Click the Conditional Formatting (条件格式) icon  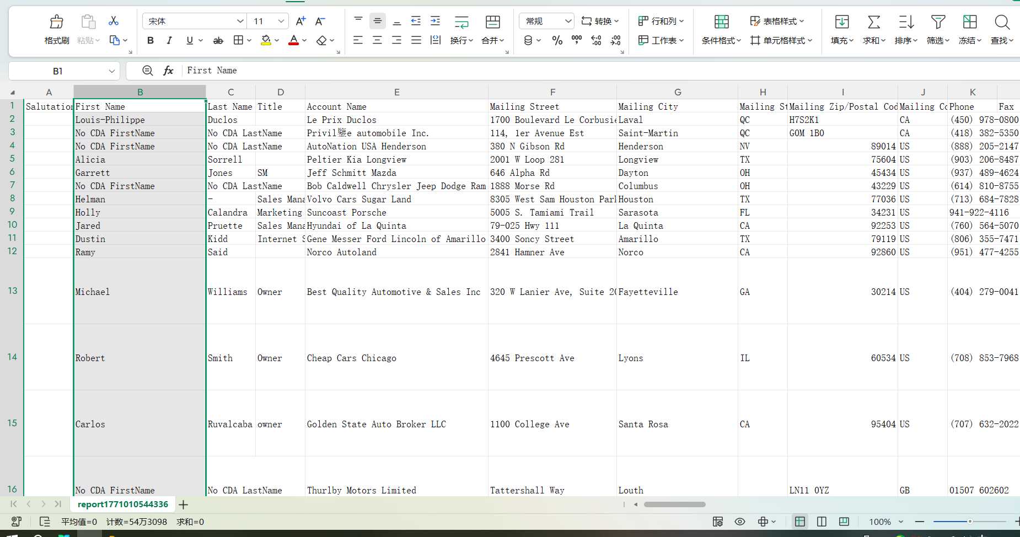click(x=721, y=22)
